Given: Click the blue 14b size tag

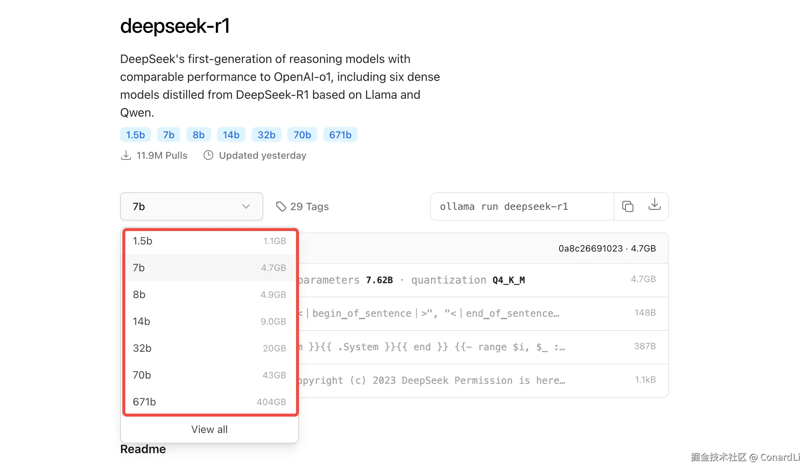Looking at the screenshot, I should point(231,135).
